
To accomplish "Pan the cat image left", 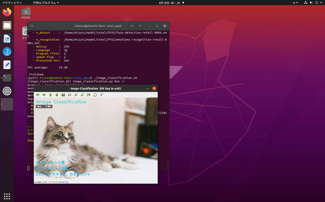I will (x=38, y=95).
